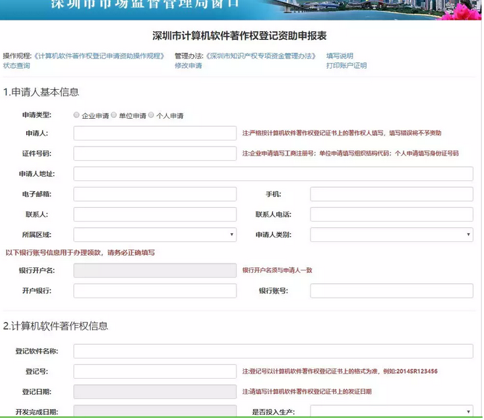Click the 1.申请人基本信息 section heading
This screenshot has width=484, height=420.
41,92
